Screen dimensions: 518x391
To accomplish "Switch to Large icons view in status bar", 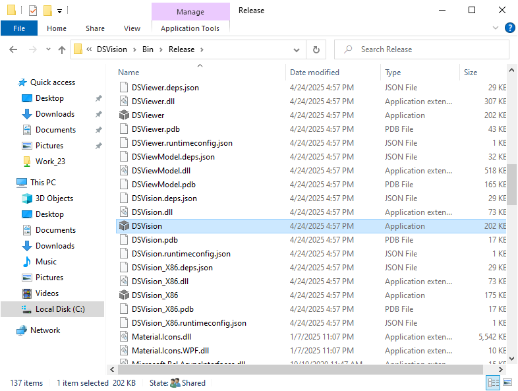I will point(507,382).
